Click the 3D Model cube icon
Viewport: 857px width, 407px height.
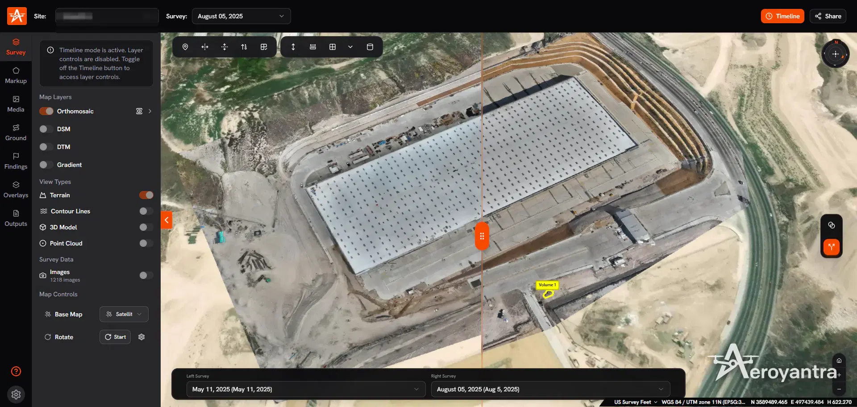[x=43, y=227]
